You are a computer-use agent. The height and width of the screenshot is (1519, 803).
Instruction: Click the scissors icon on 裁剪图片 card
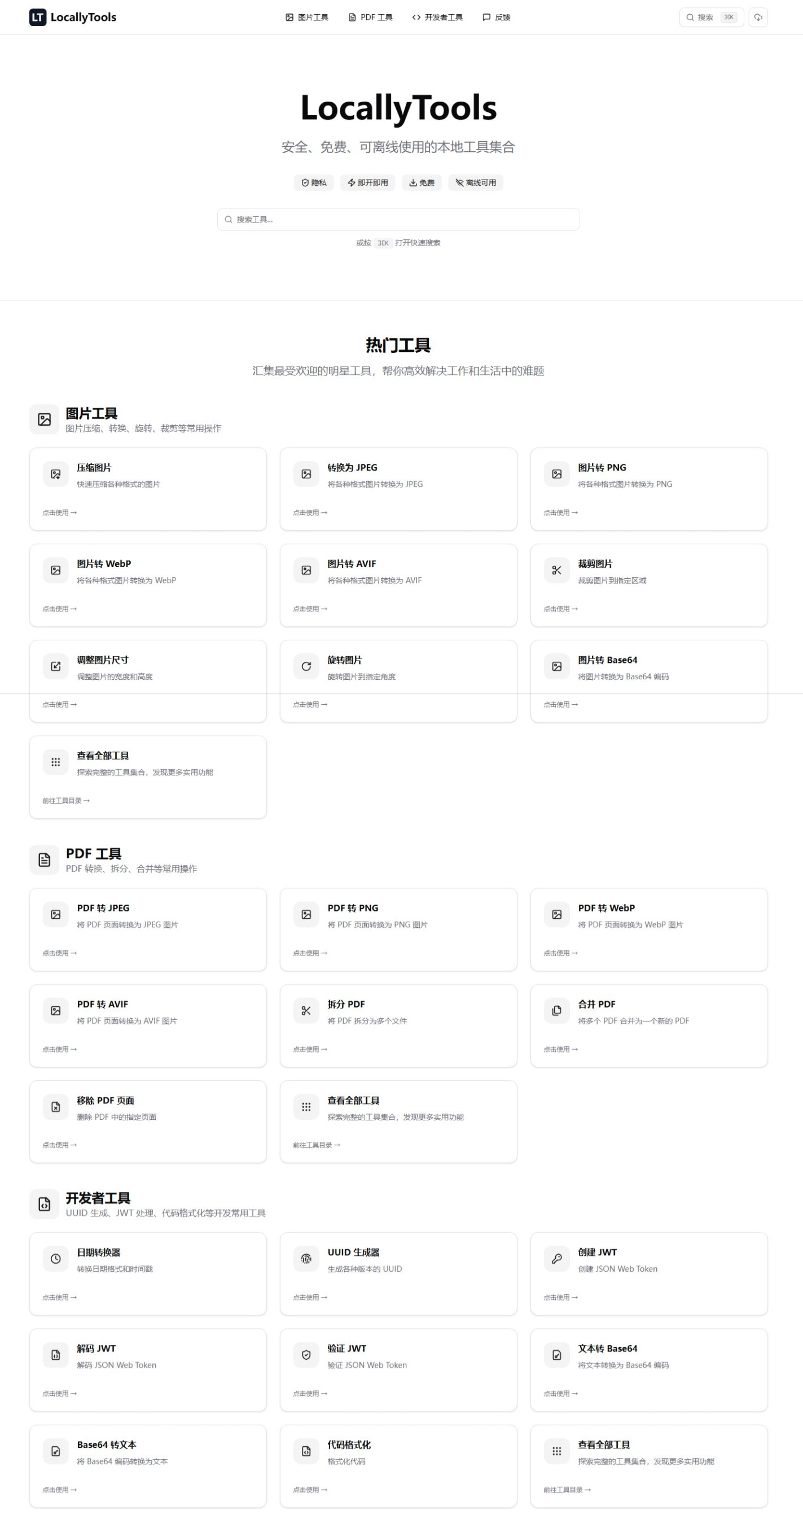pyautogui.click(x=556, y=570)
